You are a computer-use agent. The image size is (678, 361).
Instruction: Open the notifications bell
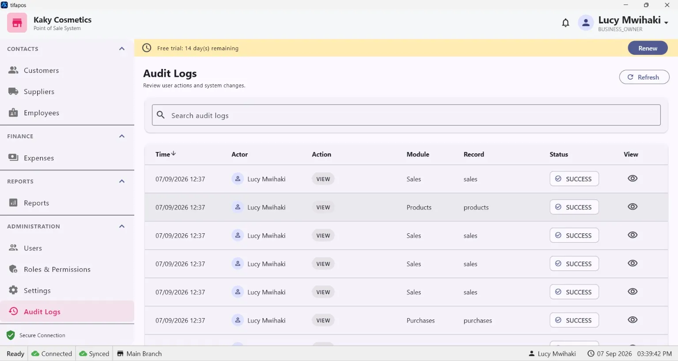pyautogui.click(x=565, y=23)
